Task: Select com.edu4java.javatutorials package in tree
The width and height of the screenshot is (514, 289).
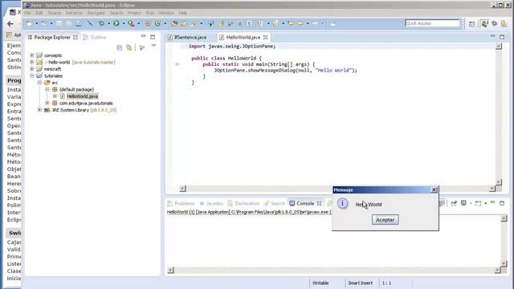Action: [86, 104]
